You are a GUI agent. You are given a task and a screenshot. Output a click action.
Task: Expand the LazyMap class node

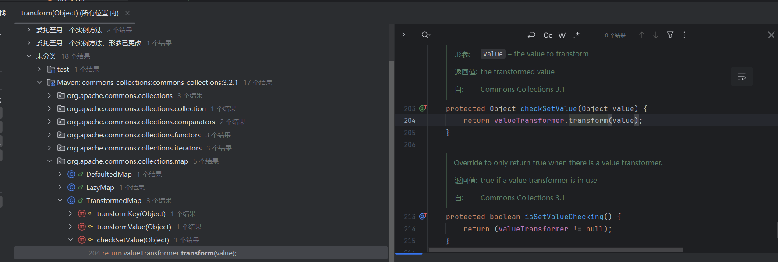[x=60, y=187]
